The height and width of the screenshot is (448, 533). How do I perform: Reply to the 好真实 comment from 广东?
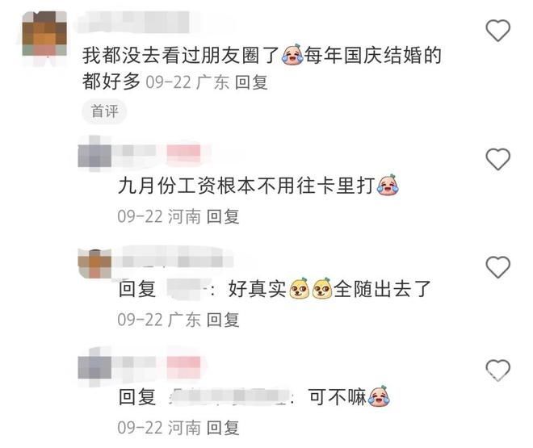(223, 320)
